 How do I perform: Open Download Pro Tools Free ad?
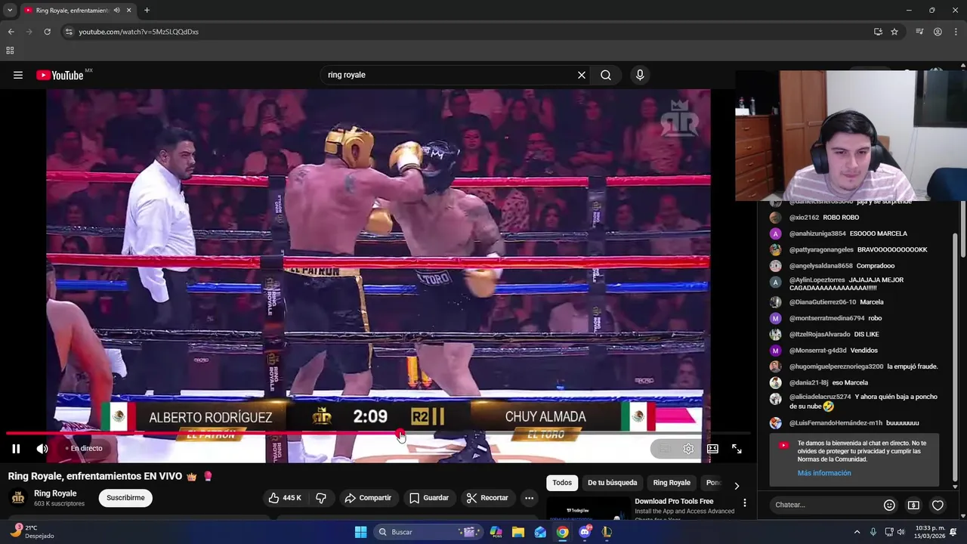pos(674,501)
